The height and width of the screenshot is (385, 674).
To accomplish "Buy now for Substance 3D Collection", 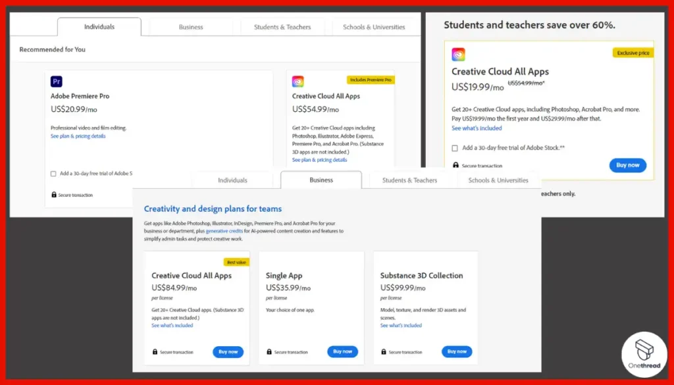I will pyautogui.click(x=457, y=351).
